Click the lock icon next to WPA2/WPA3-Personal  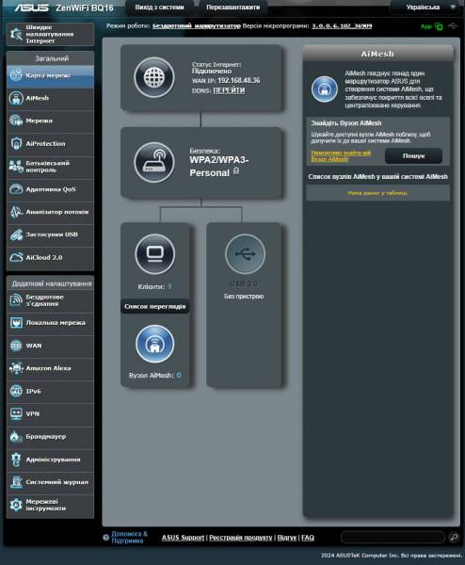236,170
